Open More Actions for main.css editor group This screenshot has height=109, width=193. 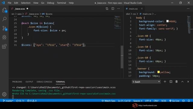[188, 8]
